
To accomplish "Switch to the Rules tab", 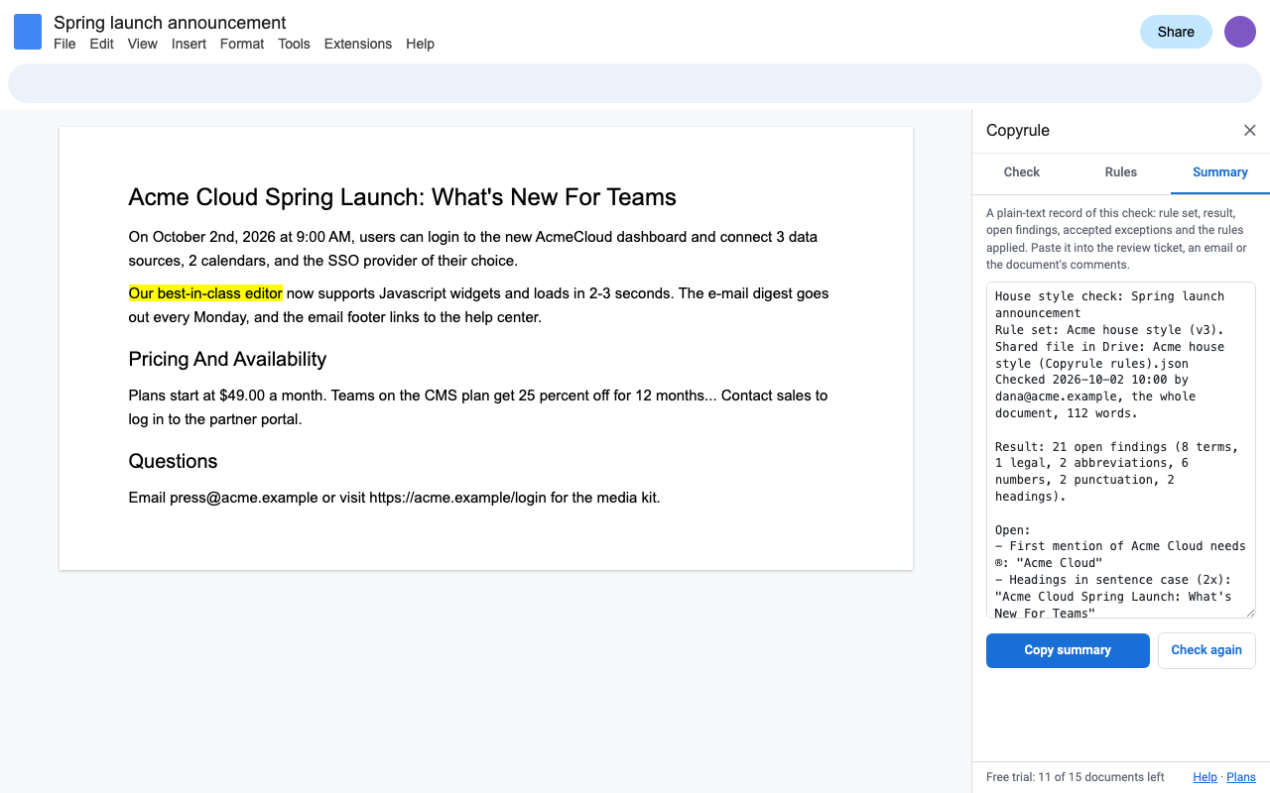I will [x=1121, y=172].
